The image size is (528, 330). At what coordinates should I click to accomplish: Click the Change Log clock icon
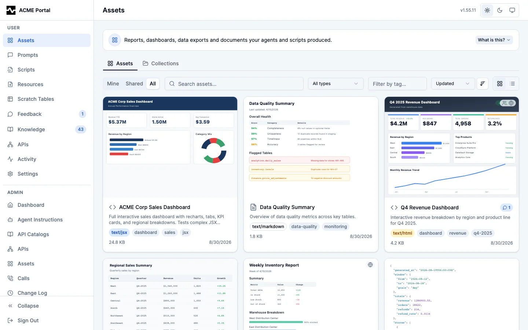tap(10, 293)
